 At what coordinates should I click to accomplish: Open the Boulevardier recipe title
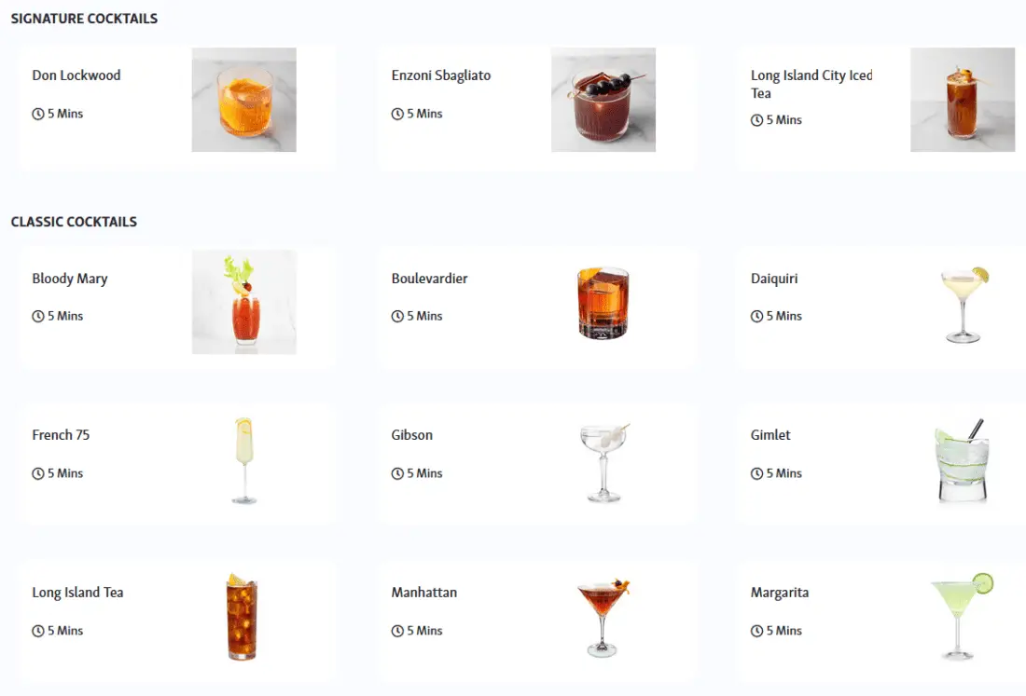429,279
